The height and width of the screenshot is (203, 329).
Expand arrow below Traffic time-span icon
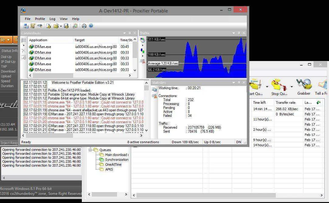click(x=143, y=45)
